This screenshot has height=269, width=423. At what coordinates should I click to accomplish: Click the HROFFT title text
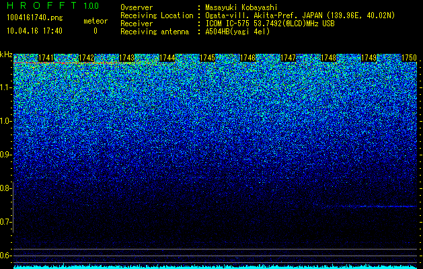click(42, 5)
